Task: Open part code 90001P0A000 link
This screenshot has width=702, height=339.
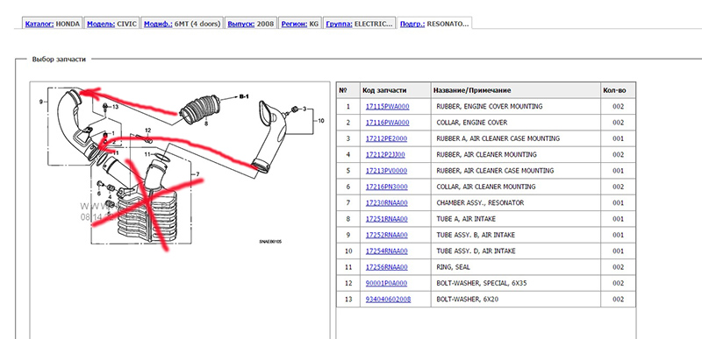Action: (386, 283)
